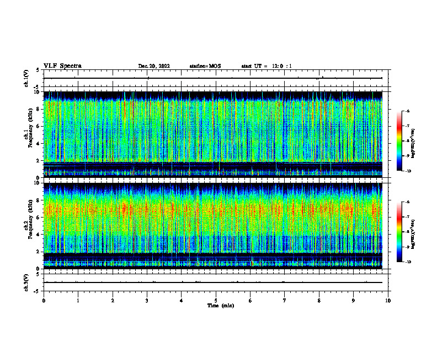Click time axis tick label "7"
This screenshot has height=337, width=437.
pos(285,301)
